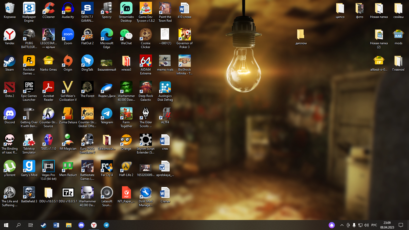409x230 pixels.
Task: Switch the РУС input language indicator
Action: click(374, 225)
